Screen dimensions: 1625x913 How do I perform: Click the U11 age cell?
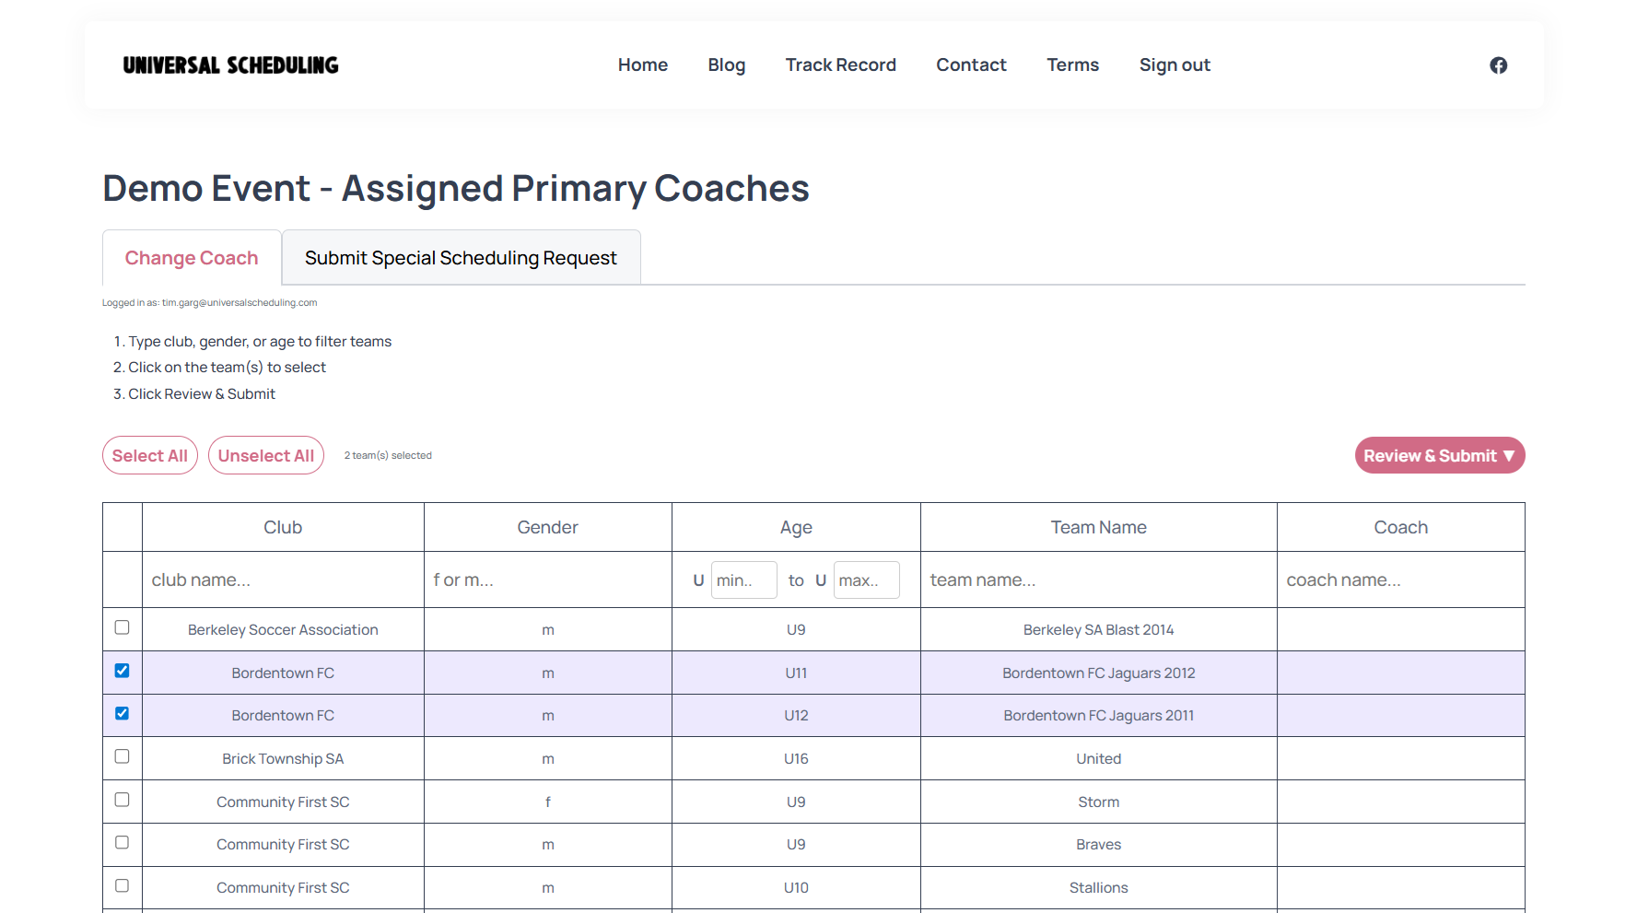[x=796, y=673]
